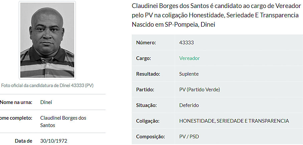Viewport: 303px width, 145px height.
Task: Select the PV (Partido Verde) value
Action: coord(199,90)
